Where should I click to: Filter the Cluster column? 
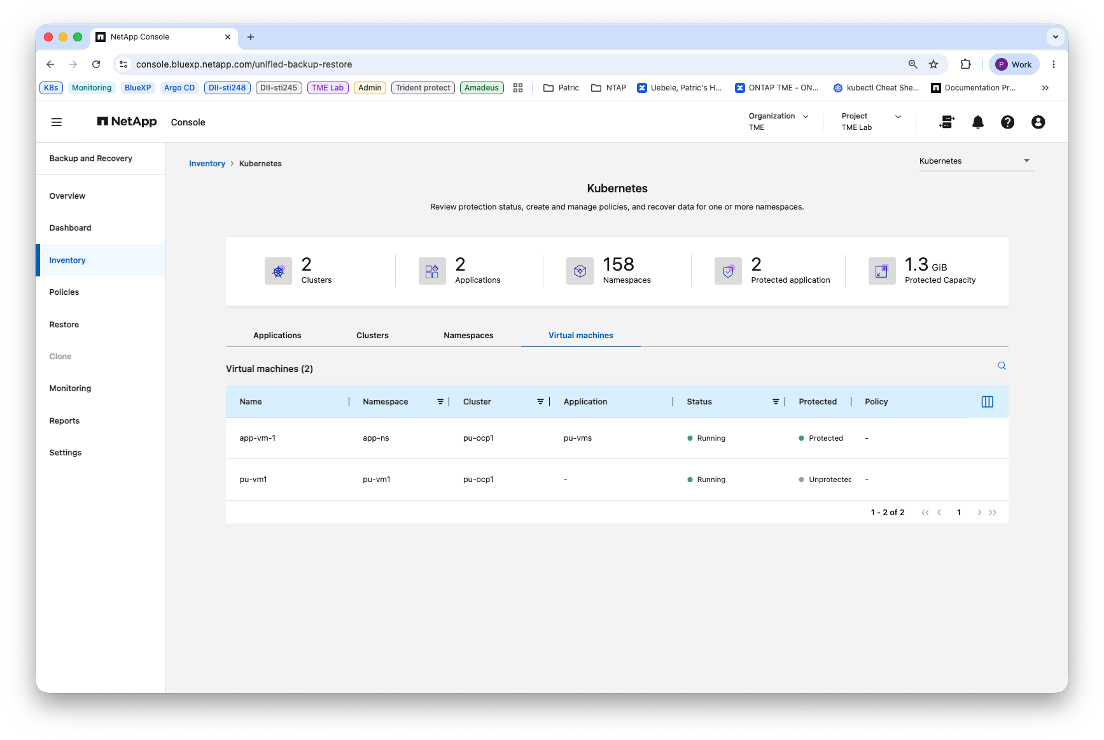(x=540, y=402)
